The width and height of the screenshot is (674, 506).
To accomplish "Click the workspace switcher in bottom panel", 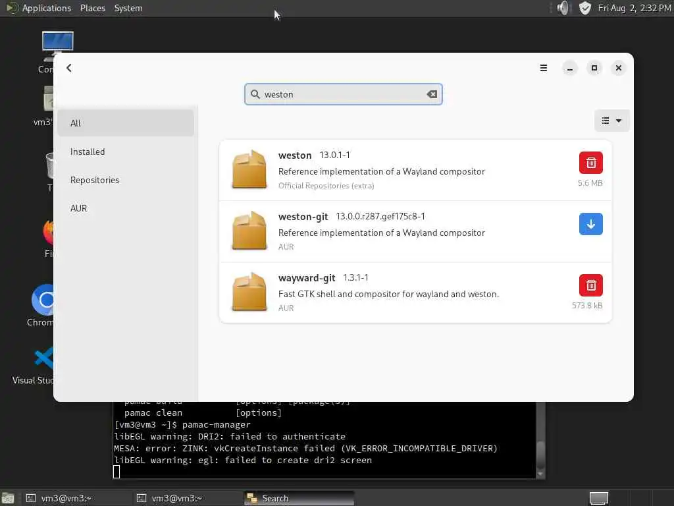I will (x=598, y=498).
